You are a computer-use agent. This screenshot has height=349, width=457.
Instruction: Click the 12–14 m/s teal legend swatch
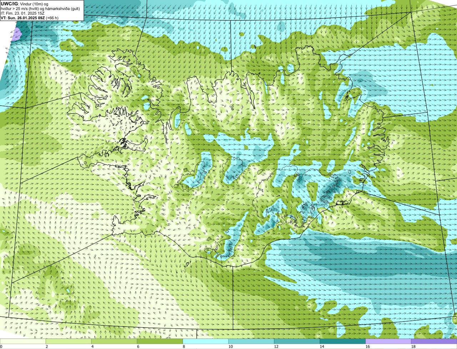coord(297,342)
